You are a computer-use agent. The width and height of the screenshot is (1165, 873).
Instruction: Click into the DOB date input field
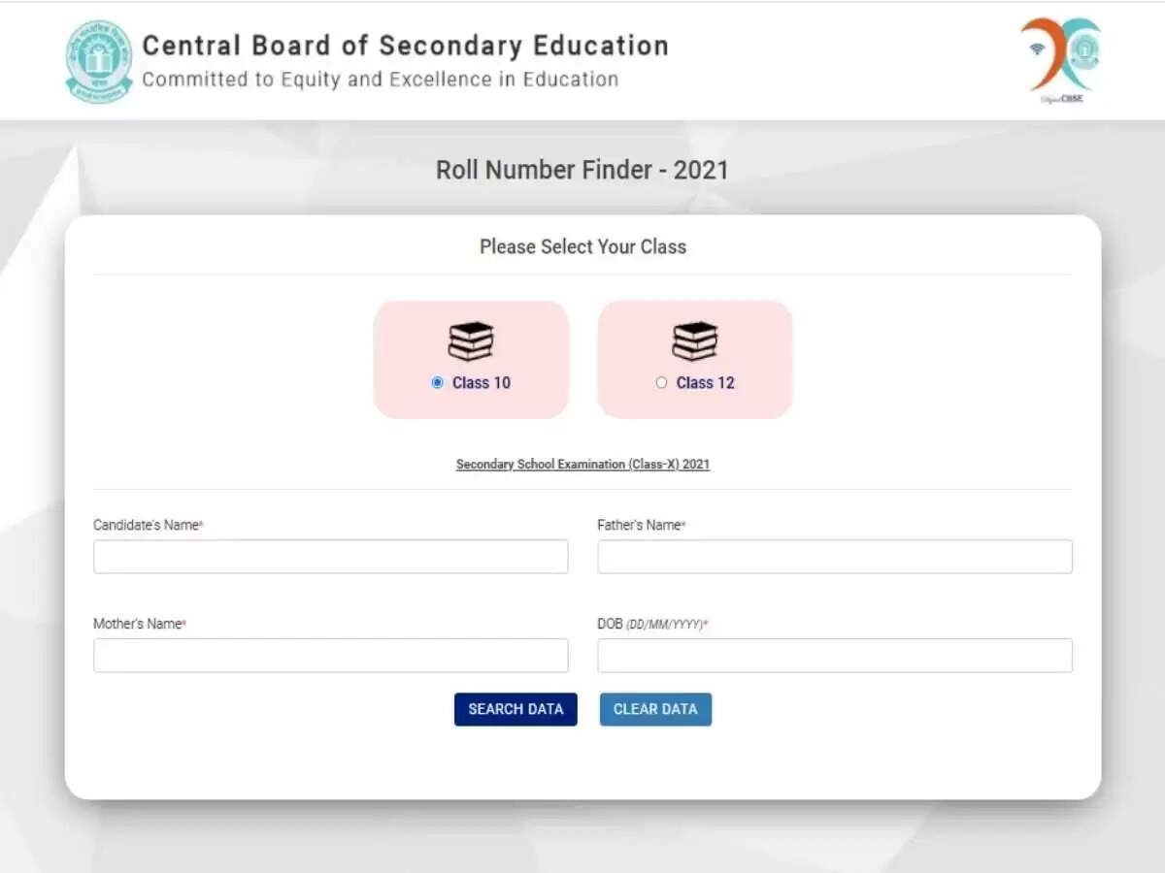point(834,656)
